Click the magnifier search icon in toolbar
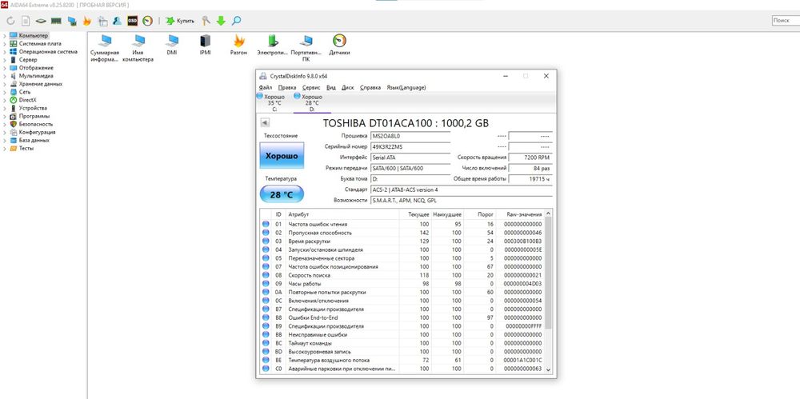 pyautogui.click(x=236, y=21)
